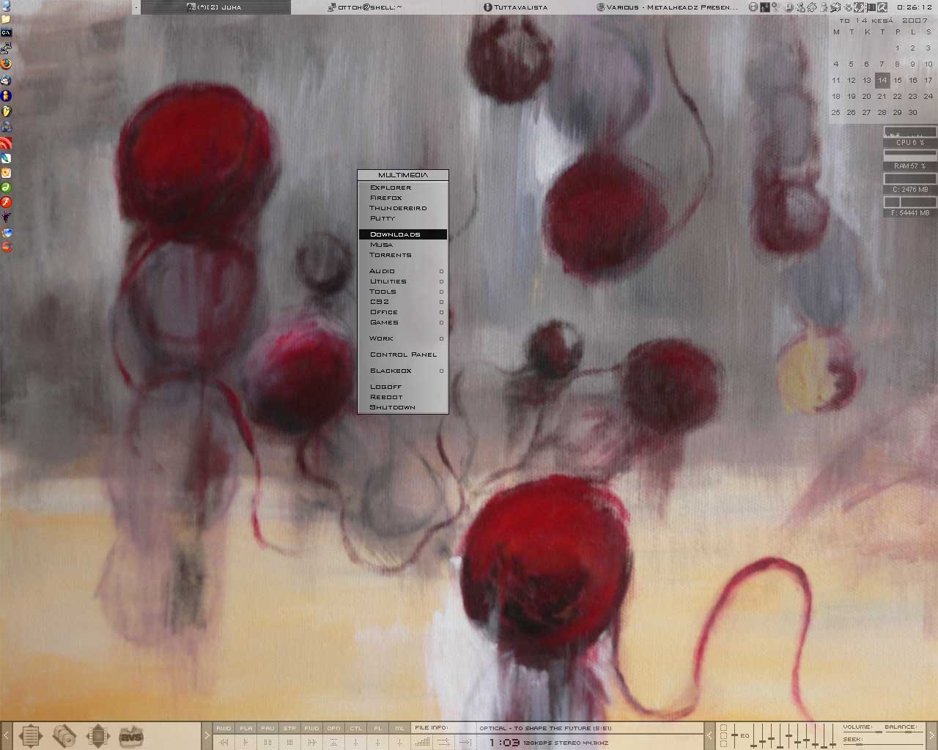Expand the Tools submenu

tap(403, 292)
